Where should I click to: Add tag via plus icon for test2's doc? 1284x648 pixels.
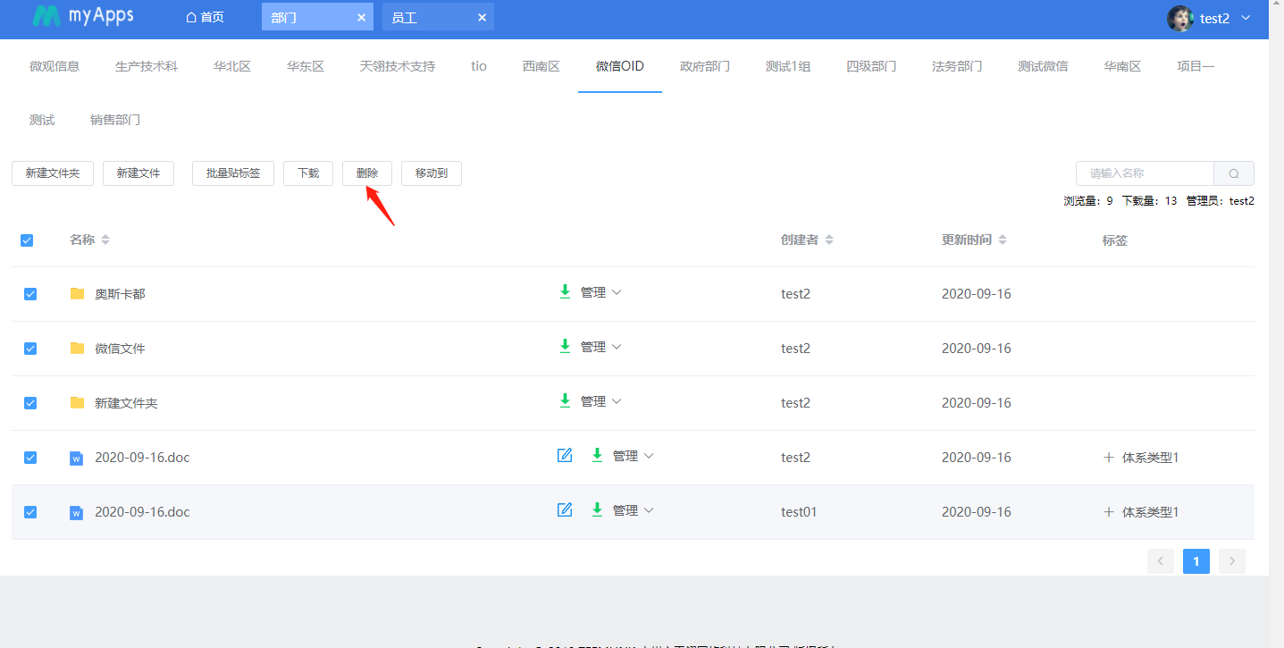tap(1109, 458)
